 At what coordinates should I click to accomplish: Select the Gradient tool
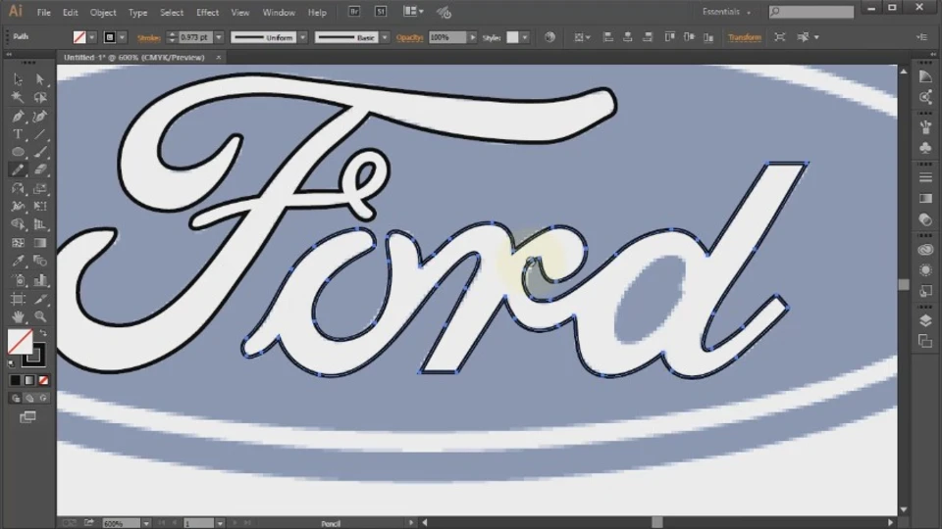40,243
